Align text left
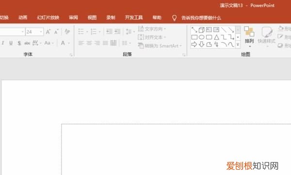291x175 pixels. [81, 43]
